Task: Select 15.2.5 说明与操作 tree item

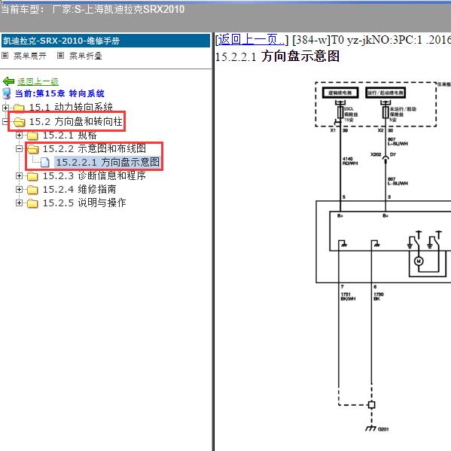Action: point(84,203)
